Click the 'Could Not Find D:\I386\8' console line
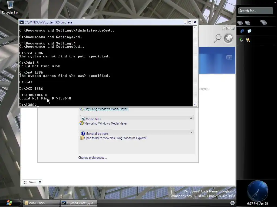277x207 pixels. (45, 98)
